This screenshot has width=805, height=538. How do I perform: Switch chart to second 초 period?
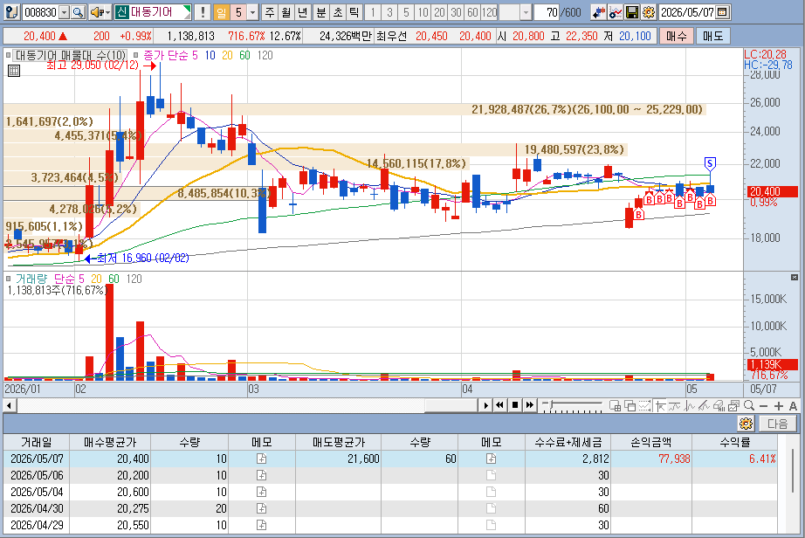click(337, 12)
